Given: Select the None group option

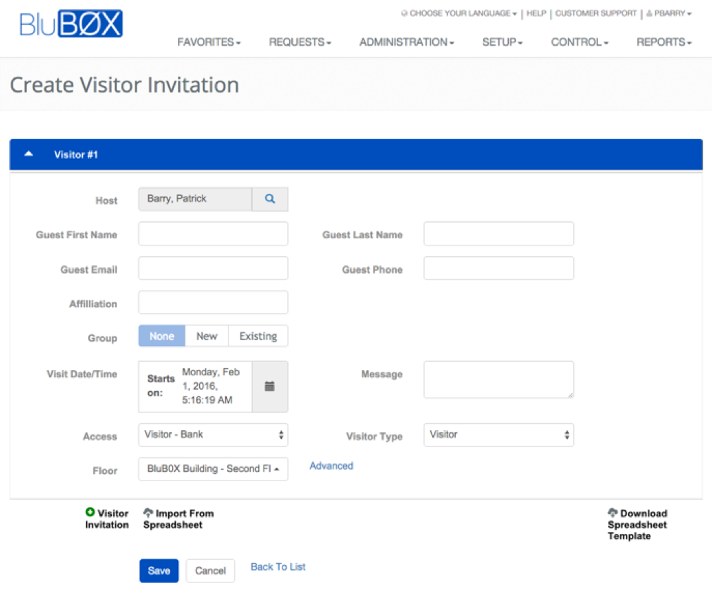Looking at the screenshot, I should (x=161, y=336).
